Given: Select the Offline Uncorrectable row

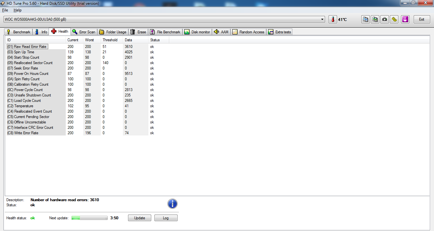Looking at the screenshot, I should (x=87, y=122).
